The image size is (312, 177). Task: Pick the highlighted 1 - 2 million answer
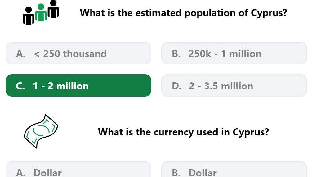(x=78, y=86)
